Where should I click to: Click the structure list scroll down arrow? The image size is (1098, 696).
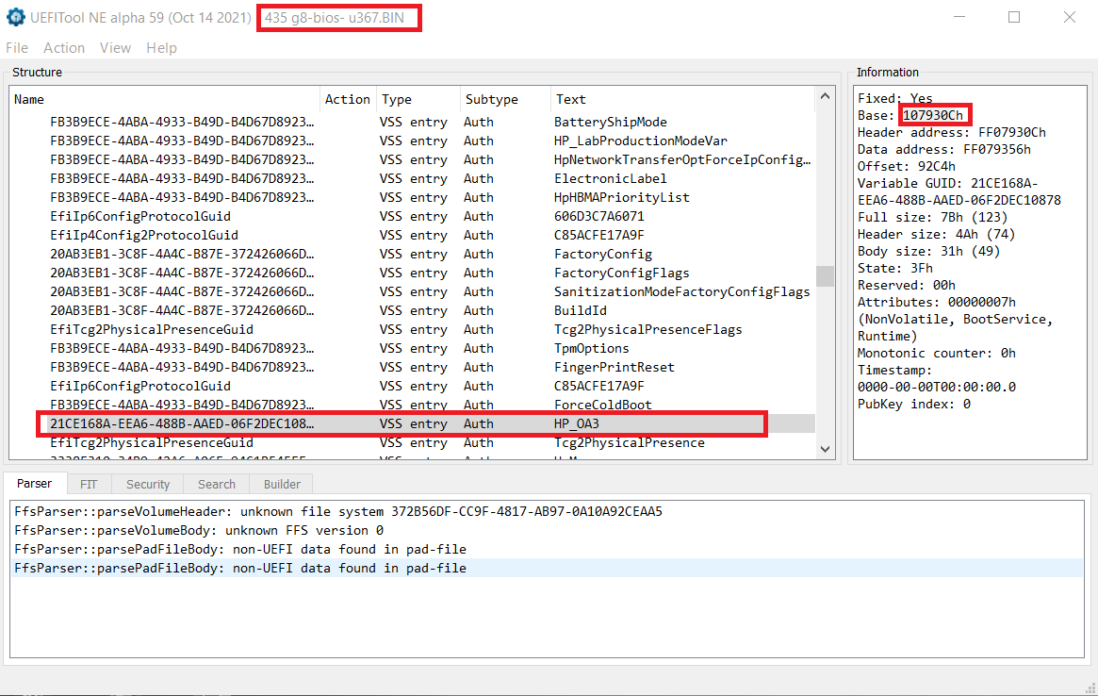tap(825, 449)
